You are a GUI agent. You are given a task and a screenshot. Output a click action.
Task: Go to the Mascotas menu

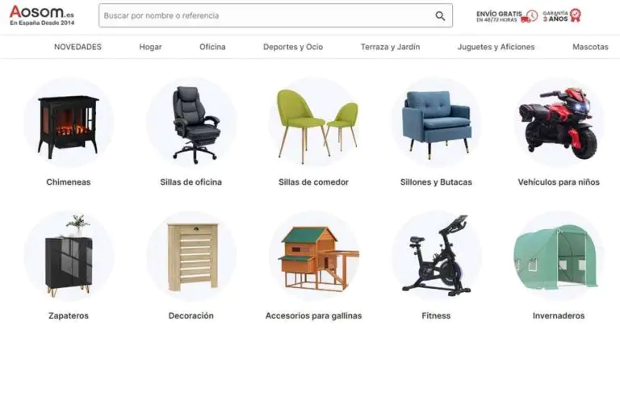click(x=590, y=47)
